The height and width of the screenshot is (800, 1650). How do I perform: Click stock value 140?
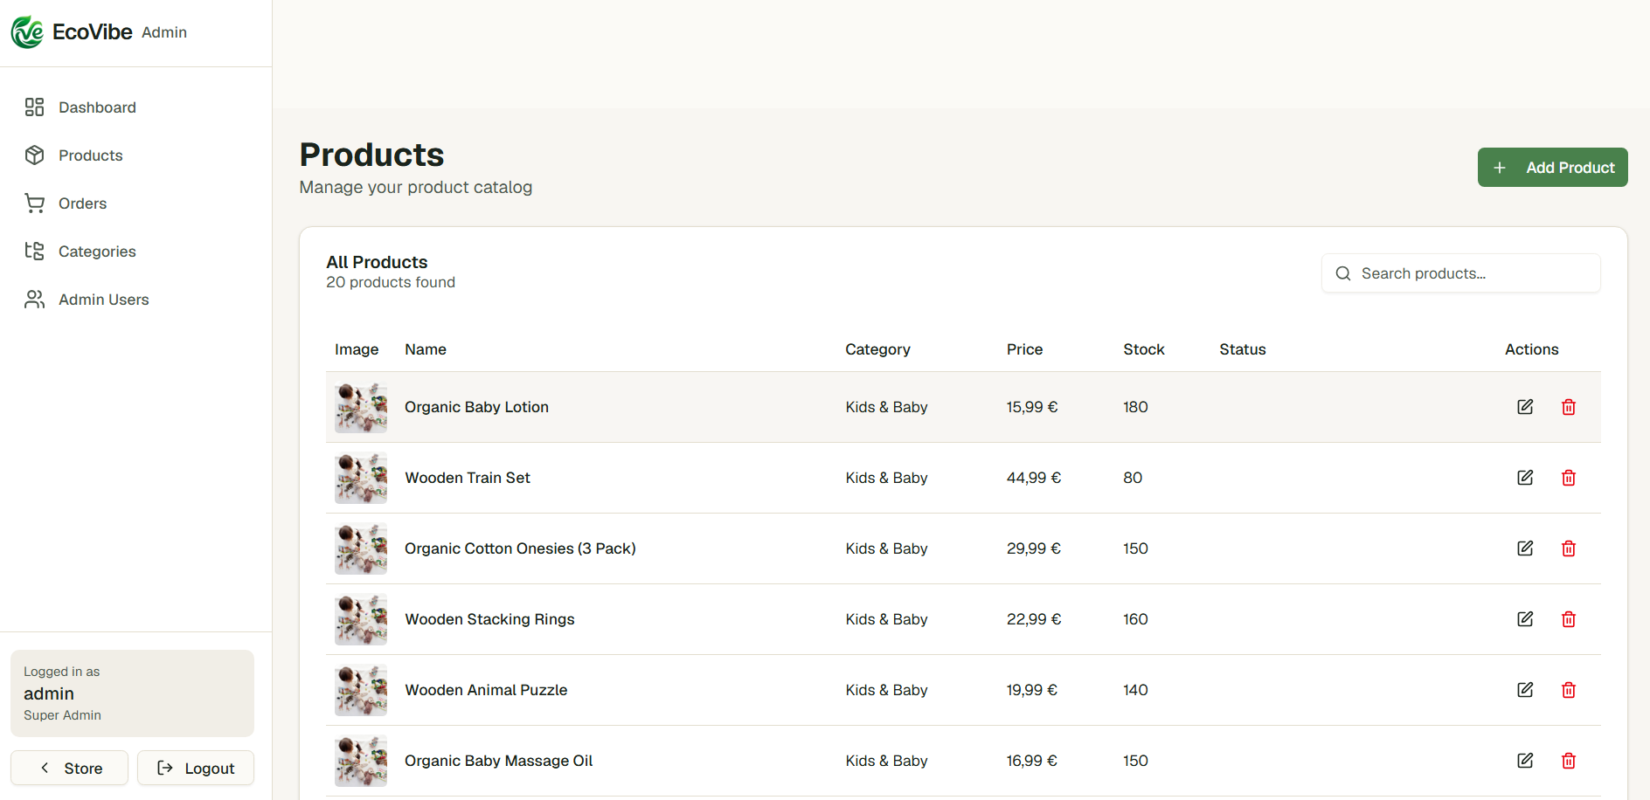pyautogui.click(x=1135, y=690)
